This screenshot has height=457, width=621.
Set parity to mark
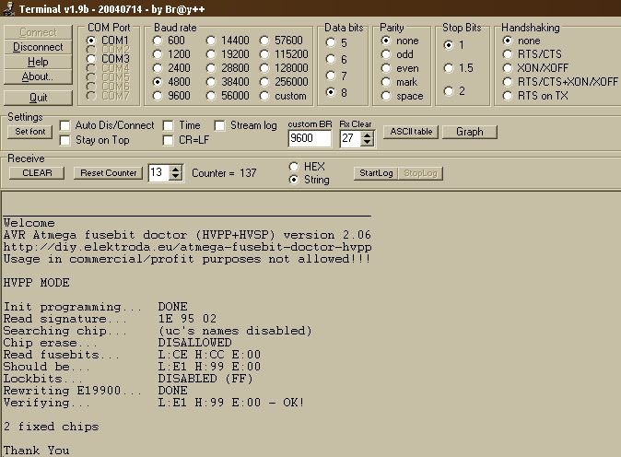(x=386, y=82)
